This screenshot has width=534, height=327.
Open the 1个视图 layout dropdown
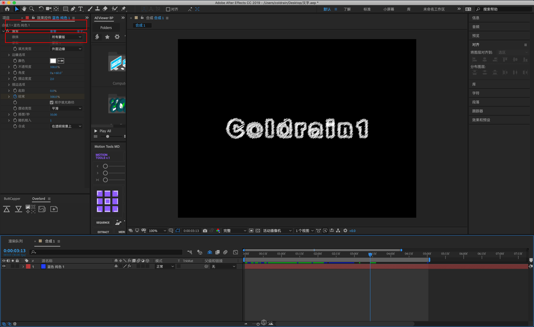point(304,231)
